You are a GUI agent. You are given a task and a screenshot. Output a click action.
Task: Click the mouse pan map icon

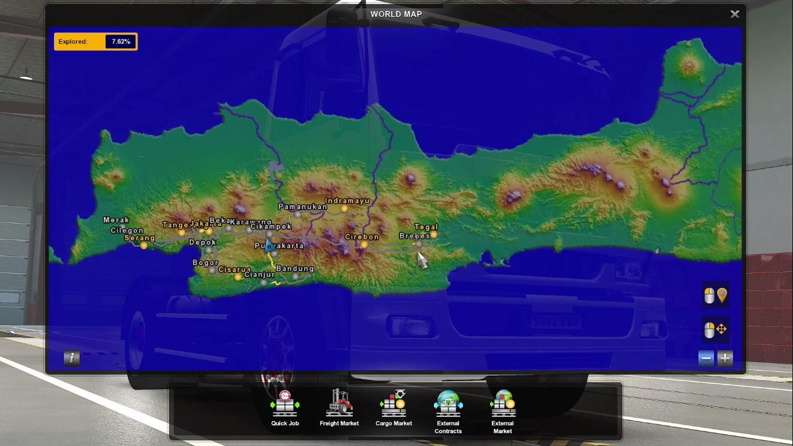tap(715, 330)
